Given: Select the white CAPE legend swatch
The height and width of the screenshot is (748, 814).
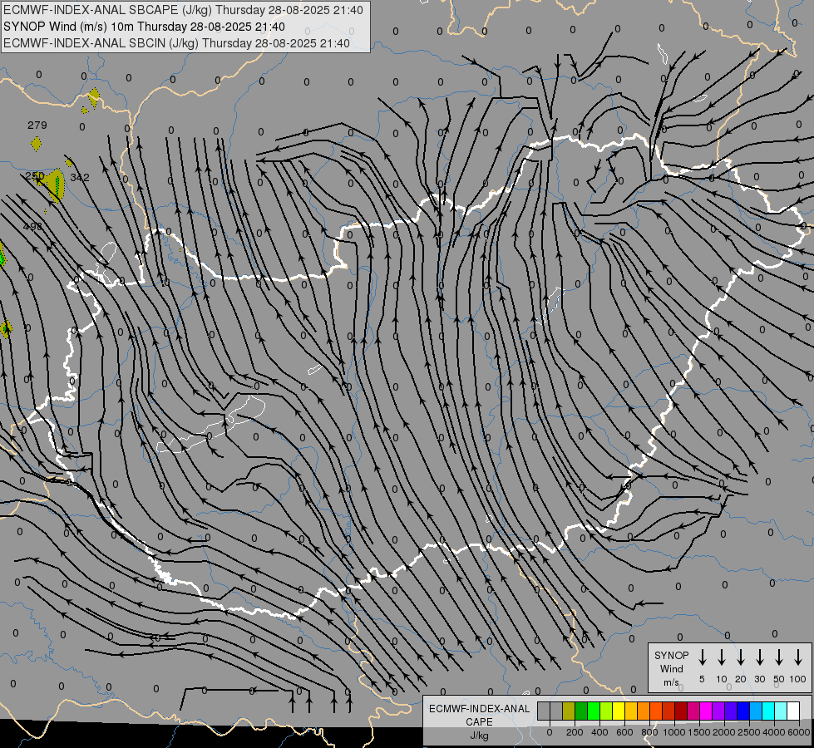Looking at the screenshot, I should click(792, 711).
